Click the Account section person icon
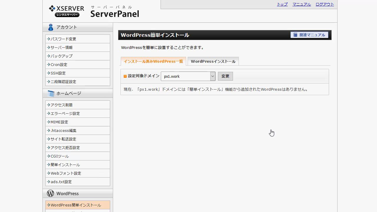 [51, 27]
